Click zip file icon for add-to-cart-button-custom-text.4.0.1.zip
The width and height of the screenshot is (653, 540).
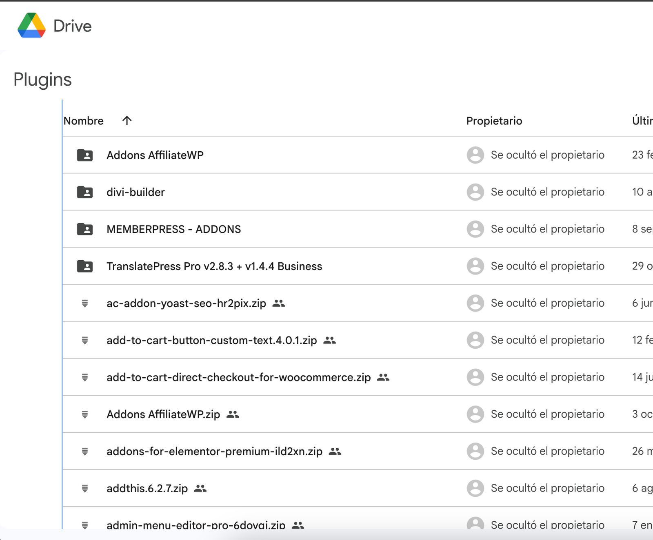click(85, 341)
